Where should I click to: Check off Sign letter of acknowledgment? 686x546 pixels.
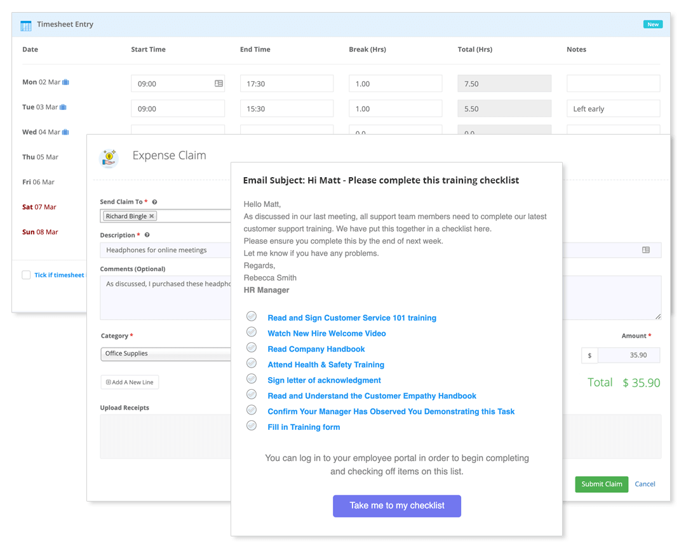pos(252,378)
